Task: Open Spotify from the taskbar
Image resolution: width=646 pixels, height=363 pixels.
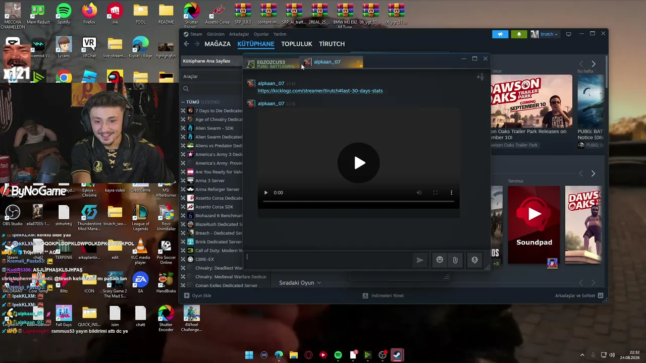Action: click(338, 355)
